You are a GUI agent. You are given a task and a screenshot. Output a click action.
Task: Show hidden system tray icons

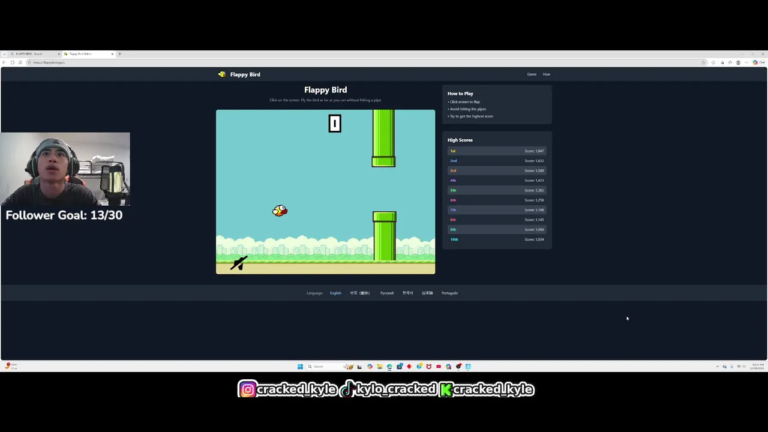pyautogui.click(x=718, y=367)
